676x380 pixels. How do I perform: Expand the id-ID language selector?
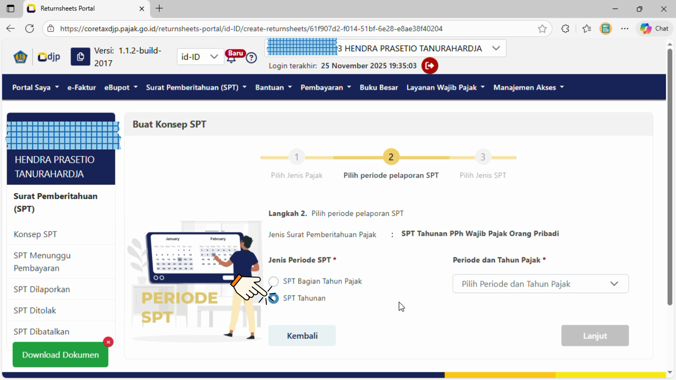coord(200,57)
